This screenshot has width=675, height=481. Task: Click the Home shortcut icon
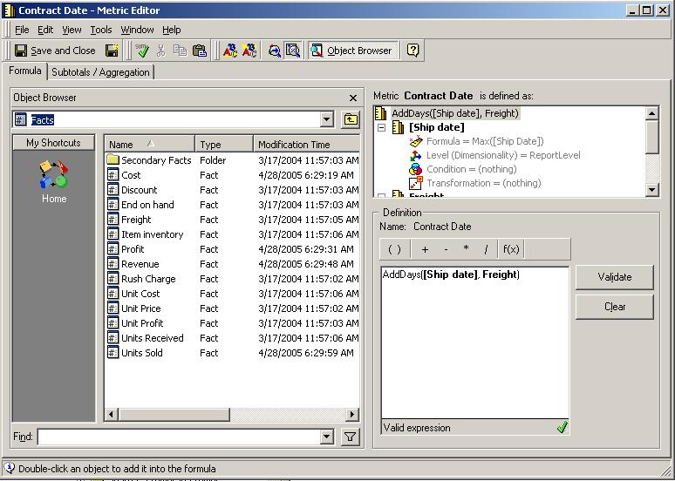pyautogui.click(x=53, y=177)
